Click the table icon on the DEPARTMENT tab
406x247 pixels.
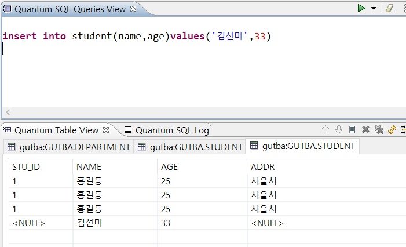click(x=12, y=147)
